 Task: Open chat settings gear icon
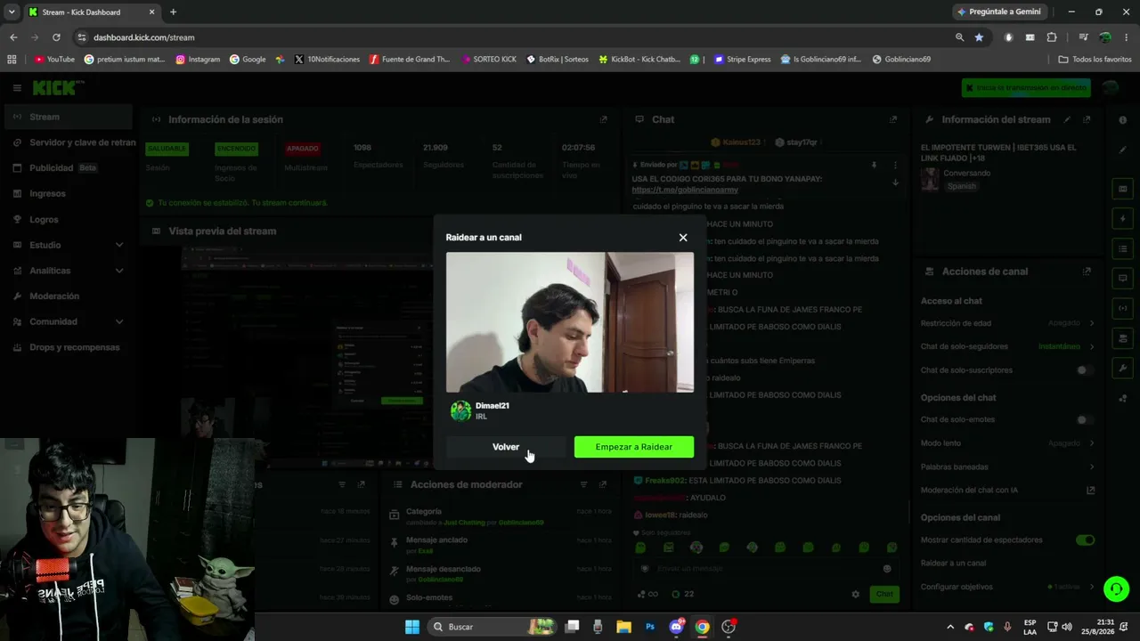pos(856,594)
